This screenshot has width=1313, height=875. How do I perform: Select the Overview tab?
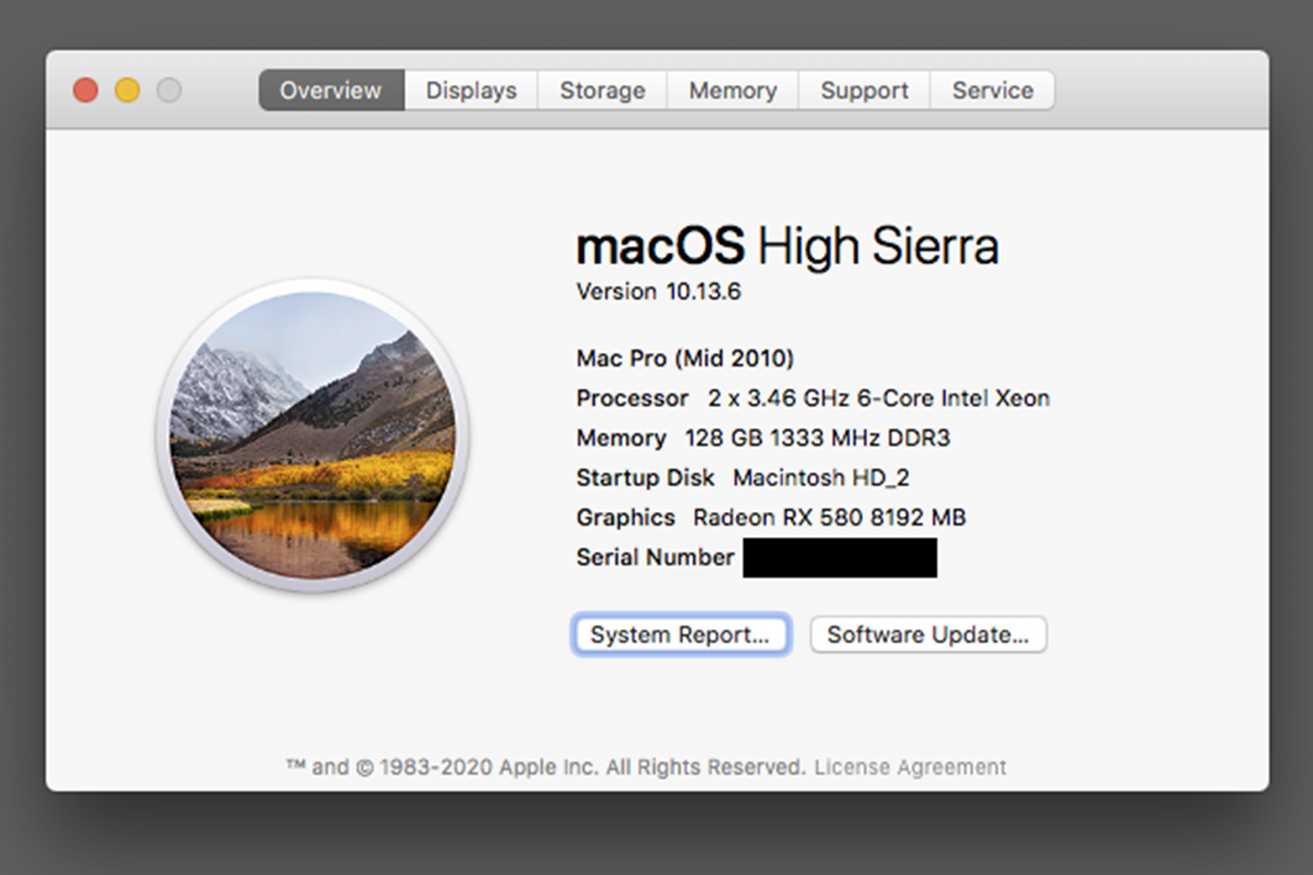pyautogui.click(x=331, y=90)
